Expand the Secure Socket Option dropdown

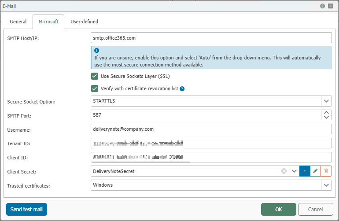[326, 101]
